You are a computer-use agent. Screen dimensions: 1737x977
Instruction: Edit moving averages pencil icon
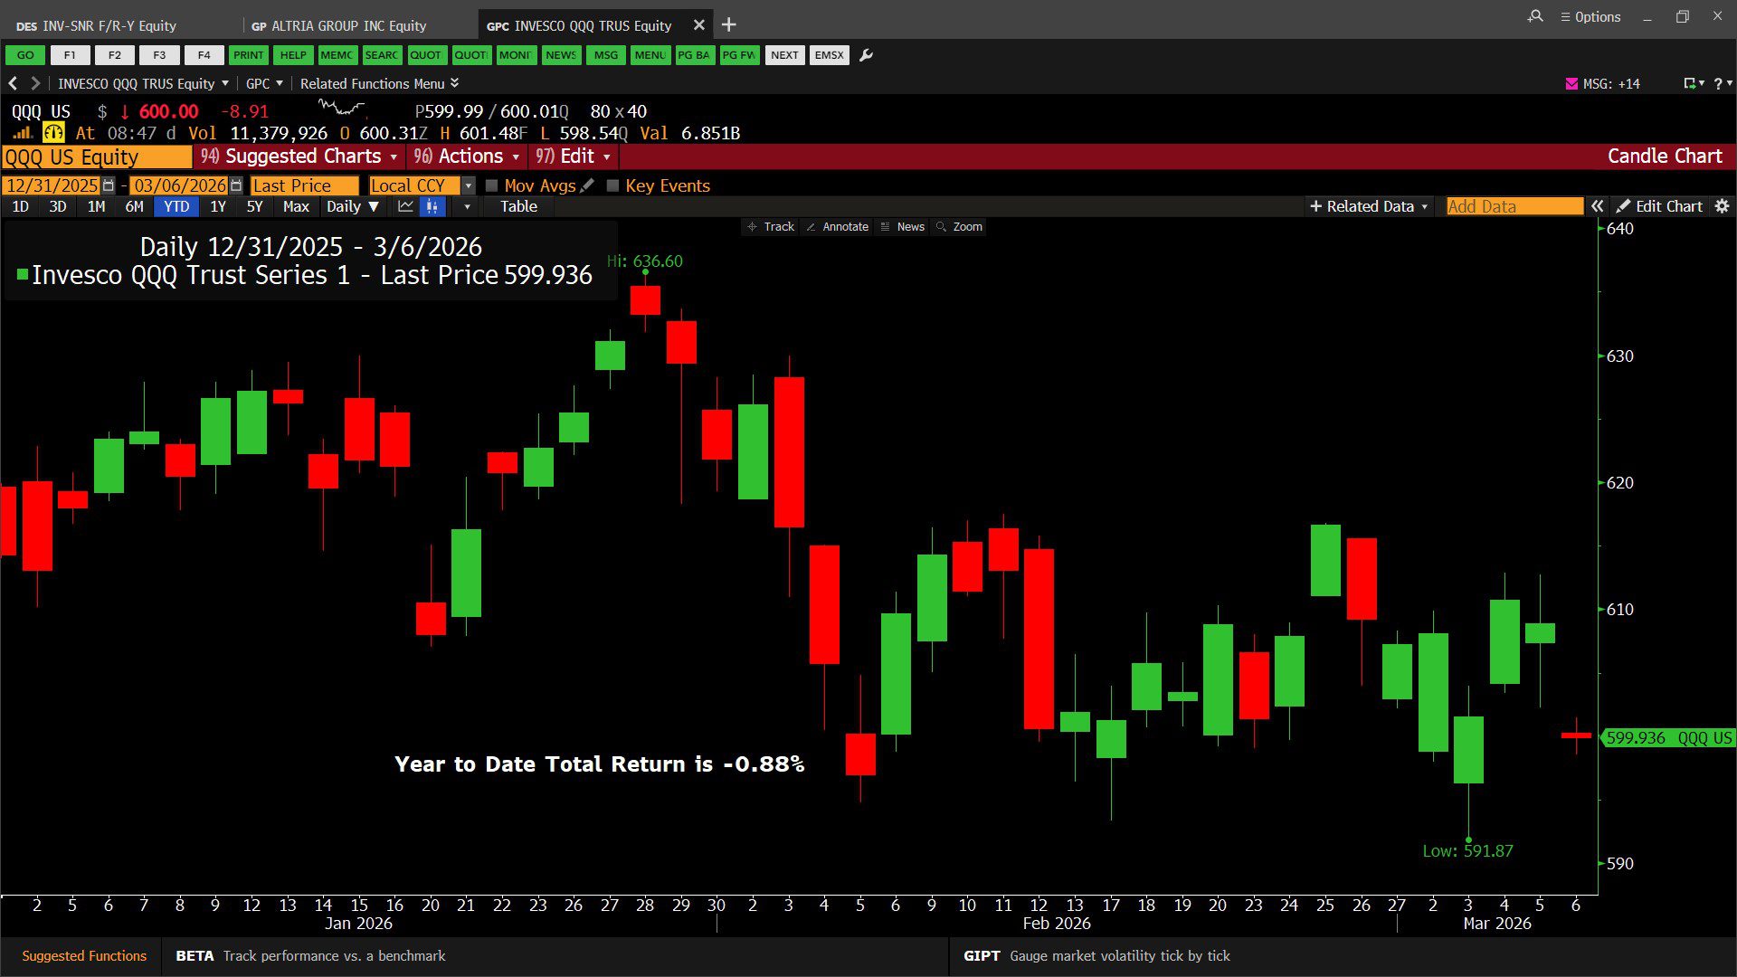[x=587, y=185]
